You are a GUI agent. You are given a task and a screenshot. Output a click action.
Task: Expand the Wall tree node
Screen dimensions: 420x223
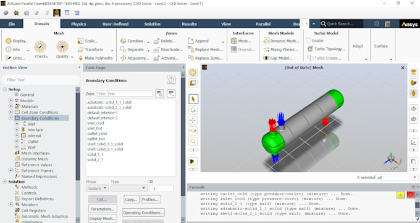[17, 147]
